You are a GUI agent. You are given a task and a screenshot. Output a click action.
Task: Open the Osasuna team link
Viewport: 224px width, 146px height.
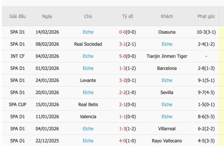click(x=167, y=32)
